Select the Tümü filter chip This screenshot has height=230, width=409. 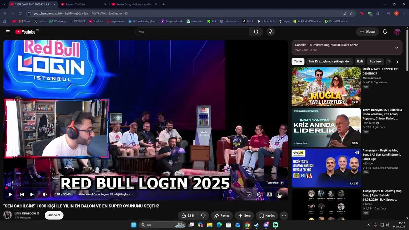pos(298,61)
